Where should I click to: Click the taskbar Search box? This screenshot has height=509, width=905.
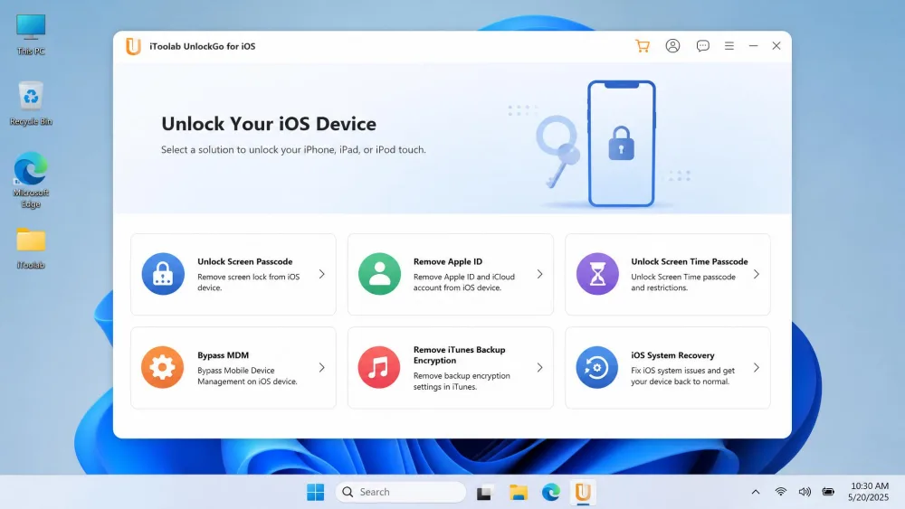click(401, 493)
